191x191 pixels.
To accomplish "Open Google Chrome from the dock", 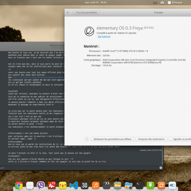I will point(19,185).
